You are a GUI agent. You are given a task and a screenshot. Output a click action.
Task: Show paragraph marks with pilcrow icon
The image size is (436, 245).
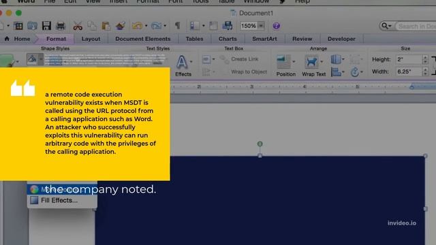pos(177,26)
